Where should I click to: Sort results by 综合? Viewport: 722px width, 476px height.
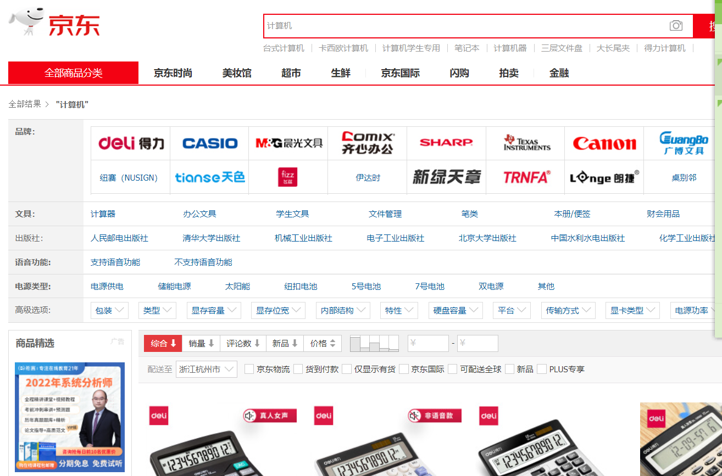click(163, 344)
